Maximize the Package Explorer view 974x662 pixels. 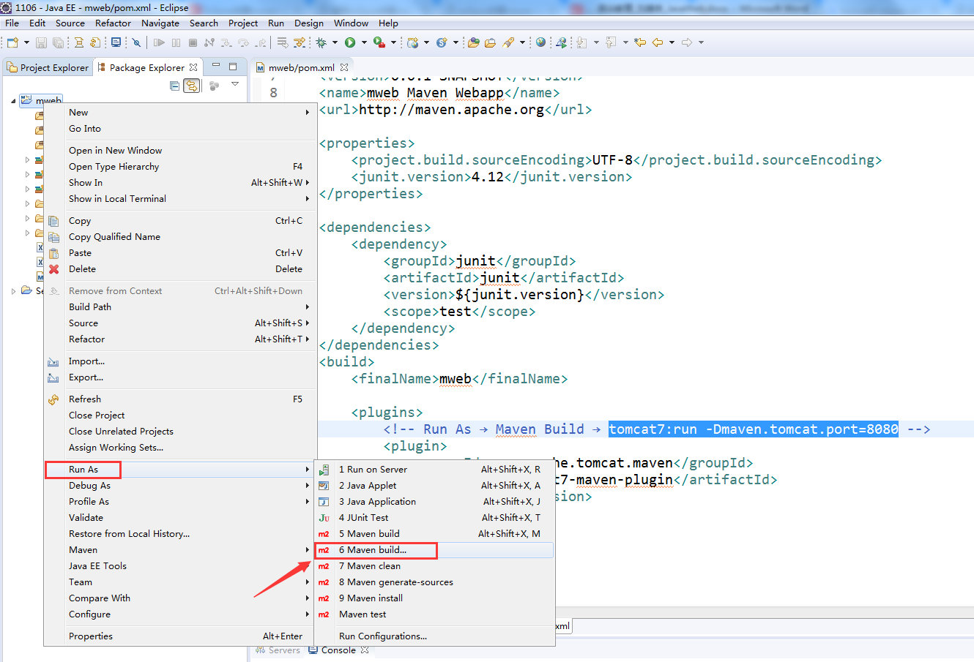click(233, 67)
